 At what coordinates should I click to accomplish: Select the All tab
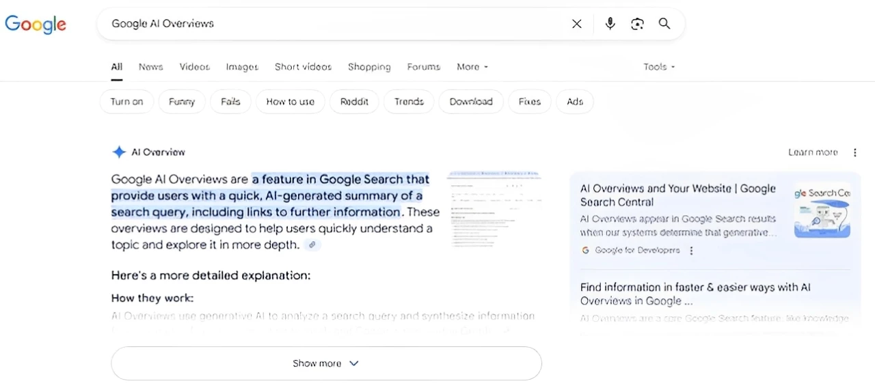point(117,67)
